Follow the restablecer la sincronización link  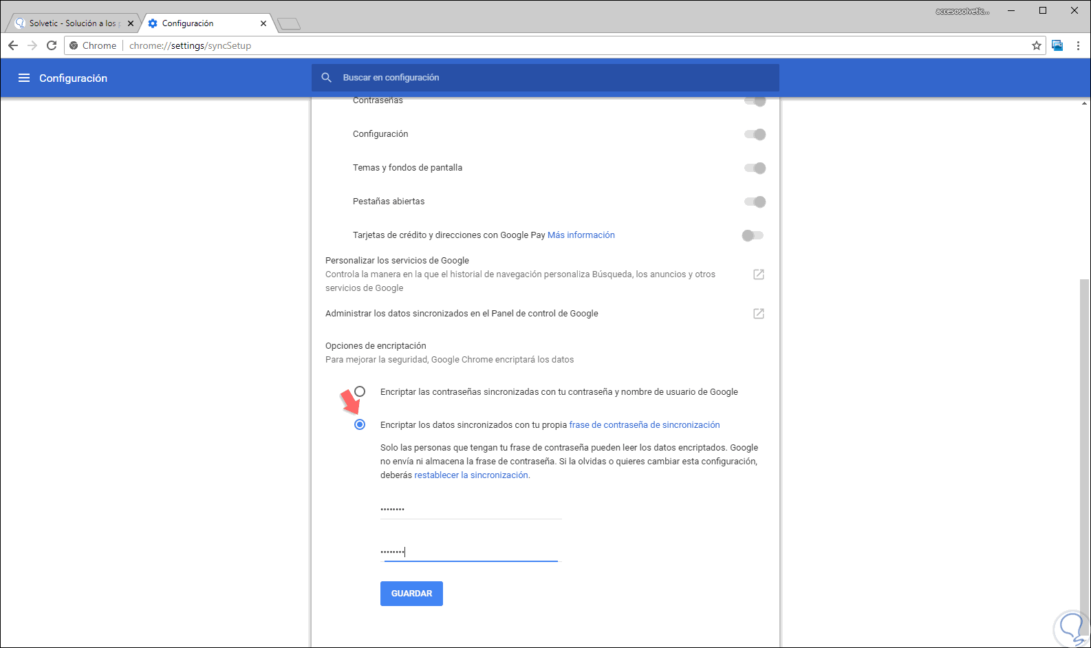(x=472, y=475)
